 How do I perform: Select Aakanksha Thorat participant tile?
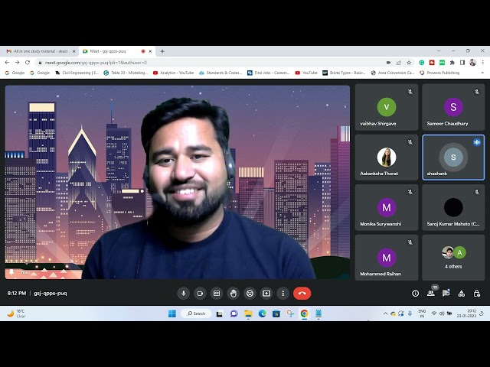[x=387, y=158]
